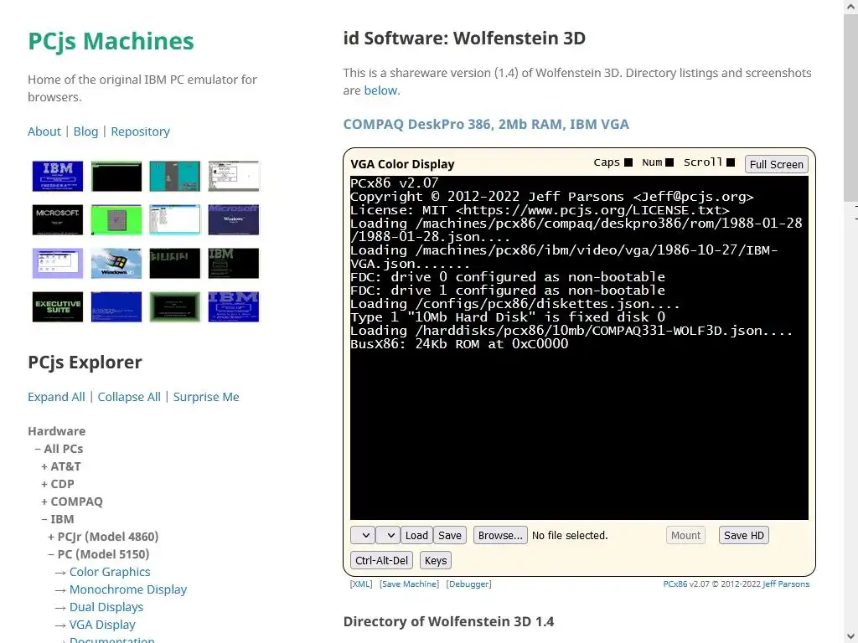This screenshot has width=858, height=643.
Task: Click the Full Screen button
Action: coord(776,164)
